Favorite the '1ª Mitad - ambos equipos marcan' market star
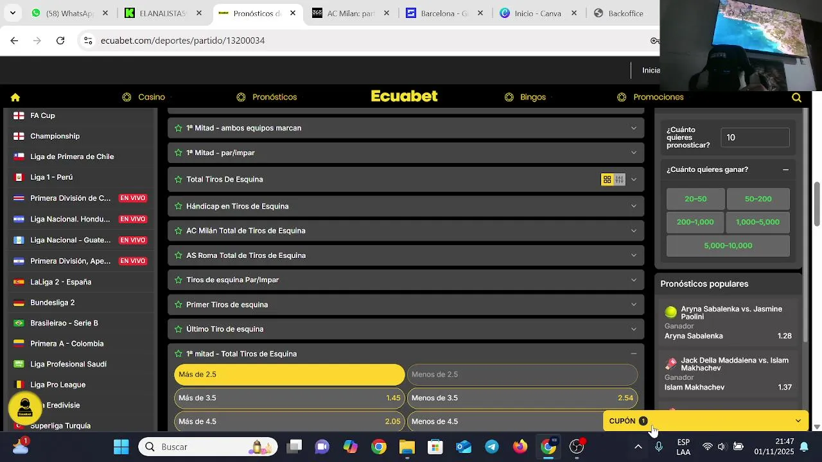 pyautogui.click(x=179, y=128)
